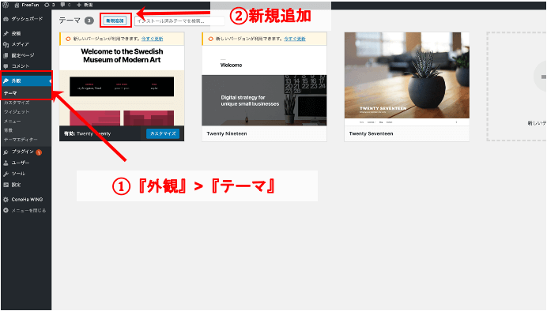
Task: Open ウィジェット submenu item
Action: [x=17, y=112]
